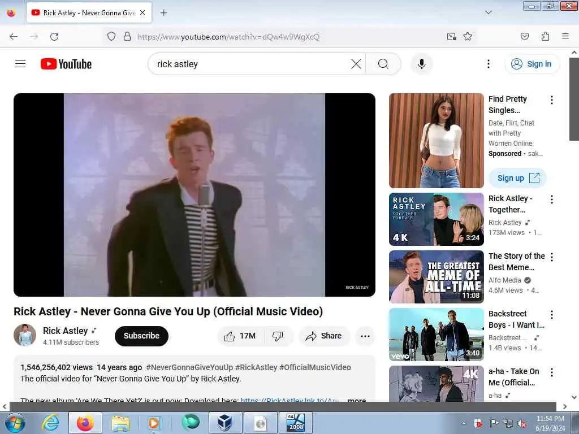The height and width of the screenshot is (434, 579).
Task: Open Rick Astley channel name link
Action: [x=66, y=331]
